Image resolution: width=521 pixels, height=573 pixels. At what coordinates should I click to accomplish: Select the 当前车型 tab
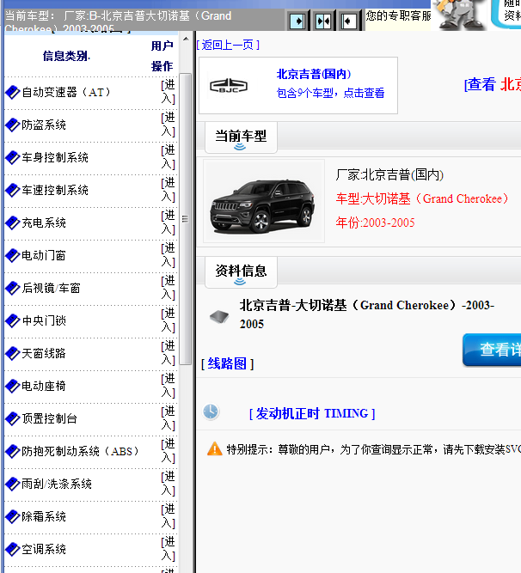[x=241, y=137]
